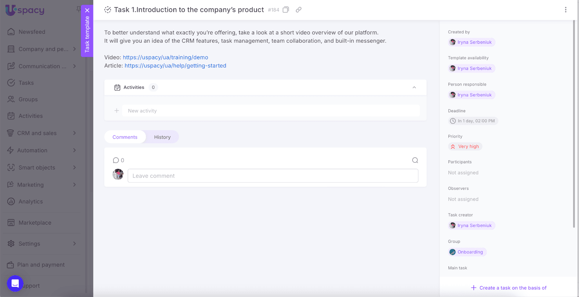Screen dimensions: 579x297
Task: Click the copy task icon beside #184
Action: tap(286, 10)
